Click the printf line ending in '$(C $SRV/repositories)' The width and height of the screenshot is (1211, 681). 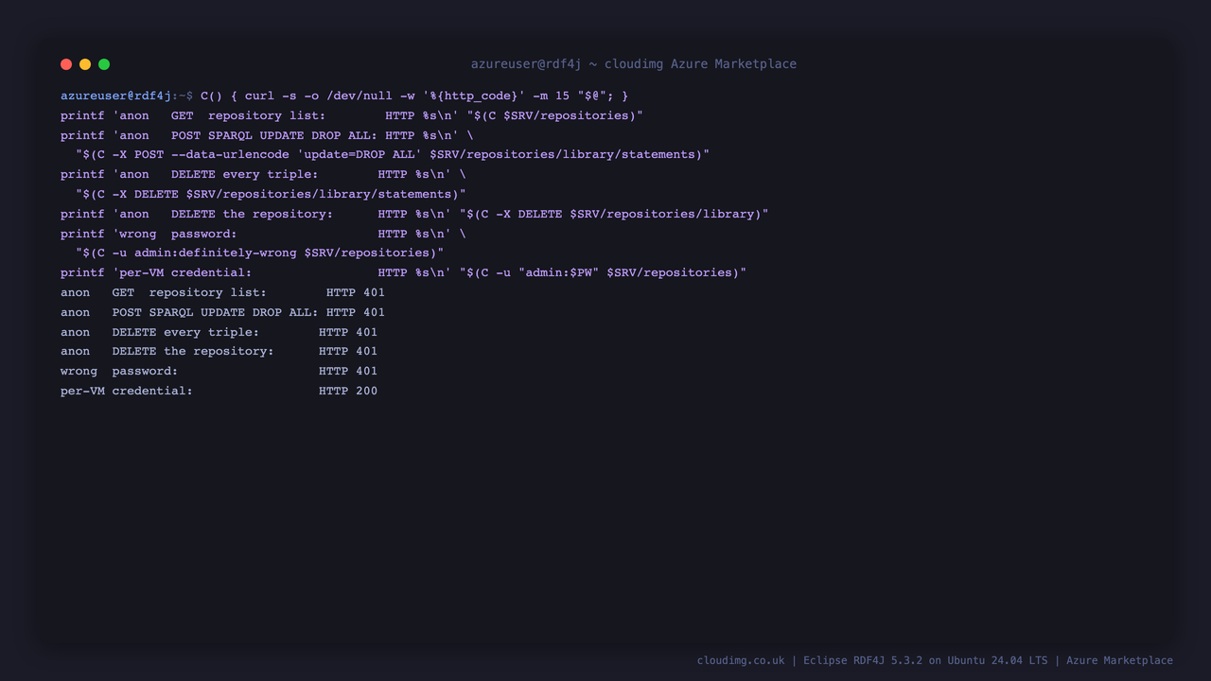pyautogui.click(x=352, y=115)
